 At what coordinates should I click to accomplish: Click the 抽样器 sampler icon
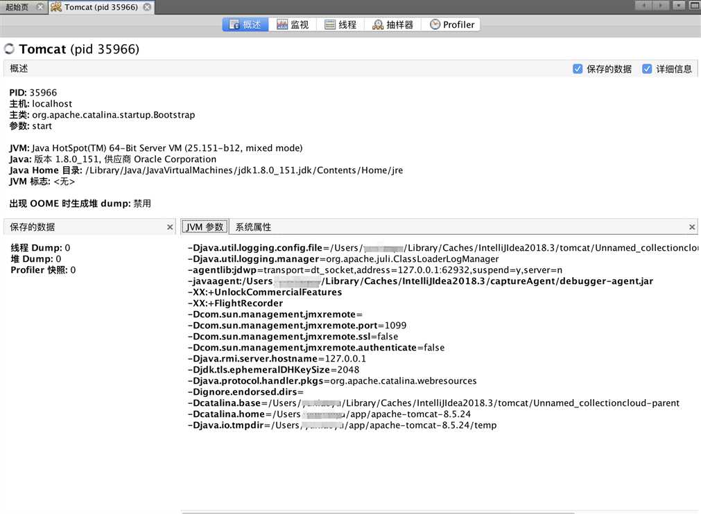pos(378,24)
